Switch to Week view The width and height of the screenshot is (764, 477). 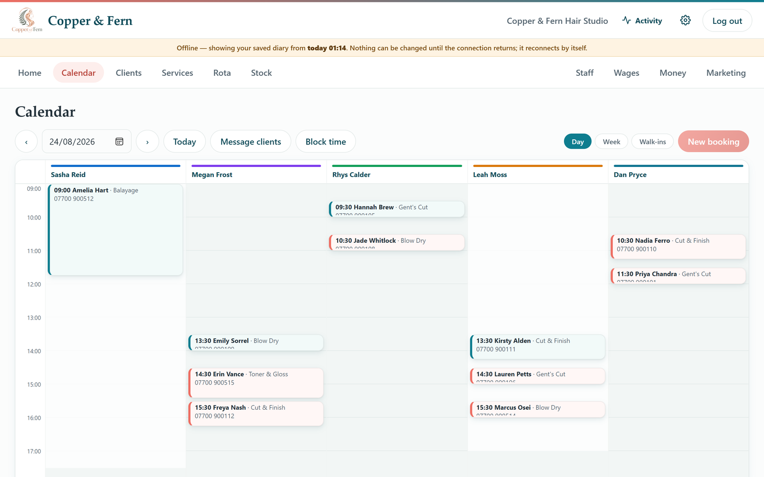click(611, 142)
